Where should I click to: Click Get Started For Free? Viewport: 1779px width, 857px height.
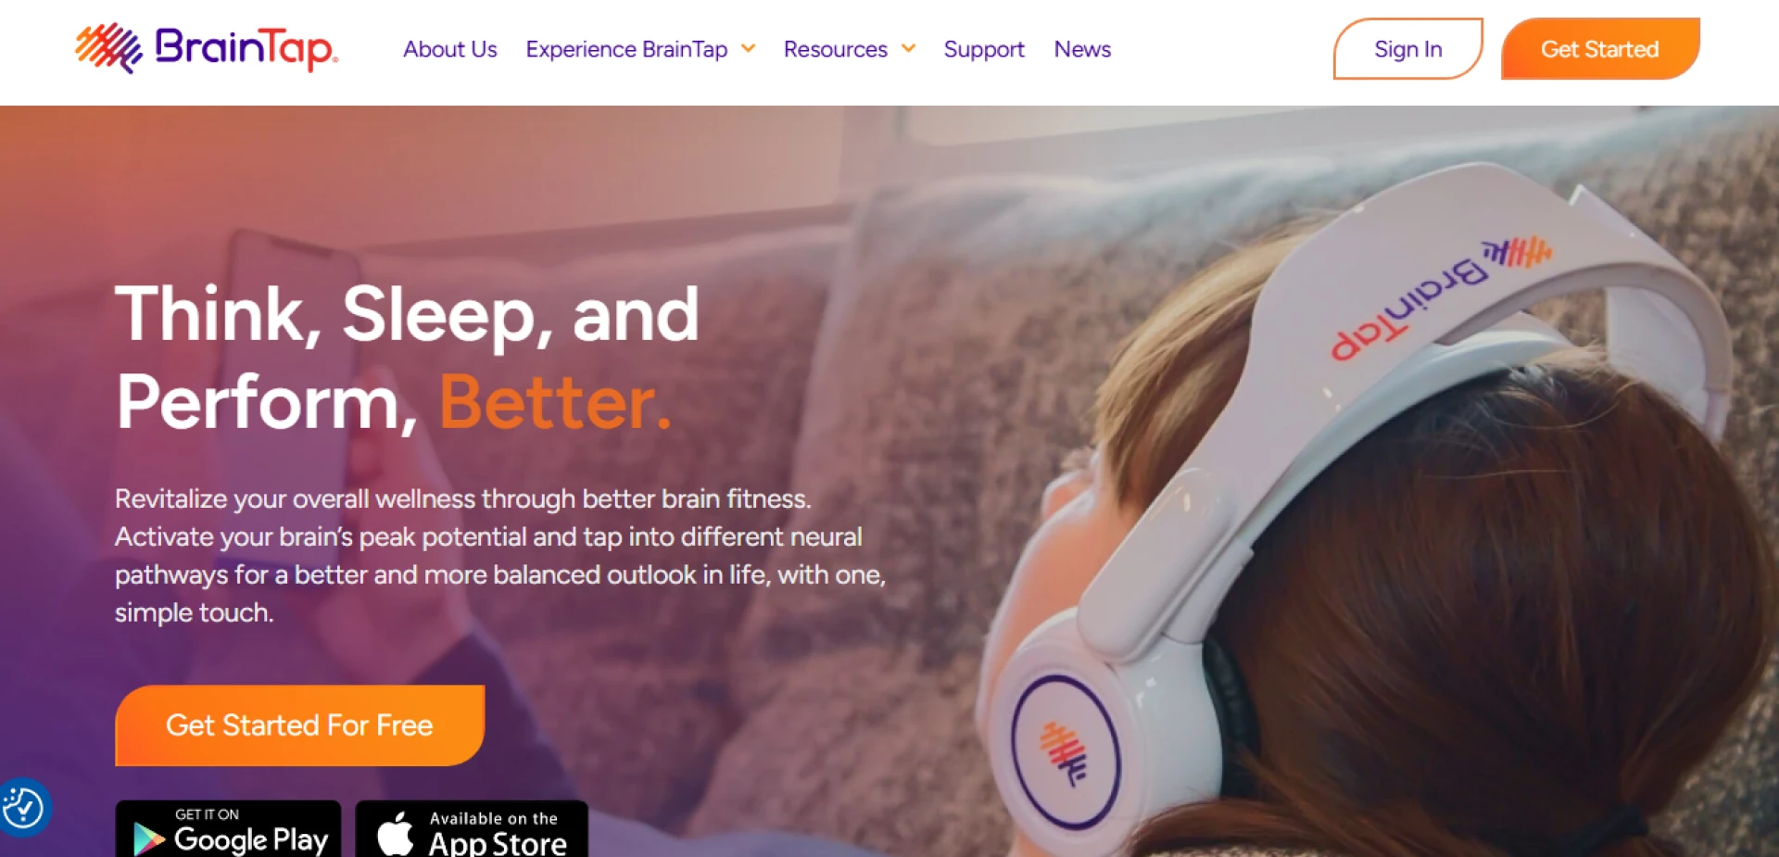(x=299, y=725)
